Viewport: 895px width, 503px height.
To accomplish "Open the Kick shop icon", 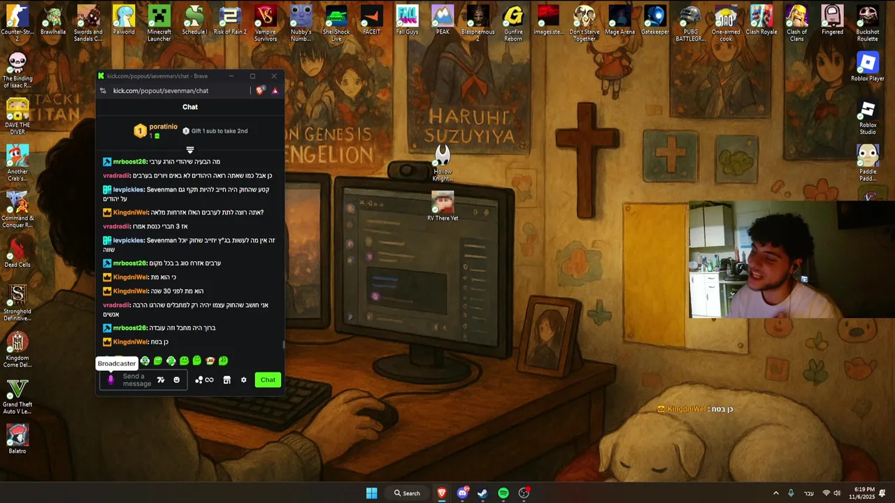I will click(227, 380).
